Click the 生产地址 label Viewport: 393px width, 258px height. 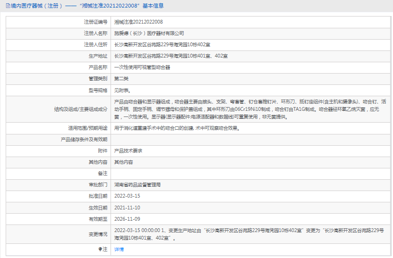(98, 56)
